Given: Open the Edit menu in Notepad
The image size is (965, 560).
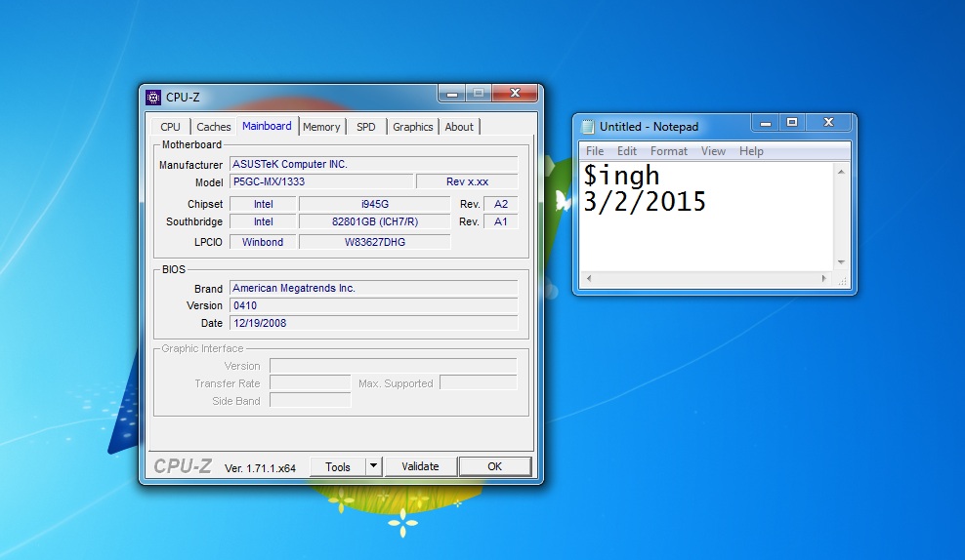Looking at the screenshot, I should pos(626,151).
